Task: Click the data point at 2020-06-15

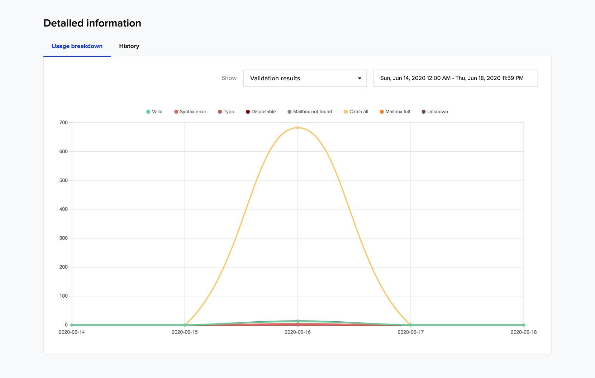Action: 185,325
